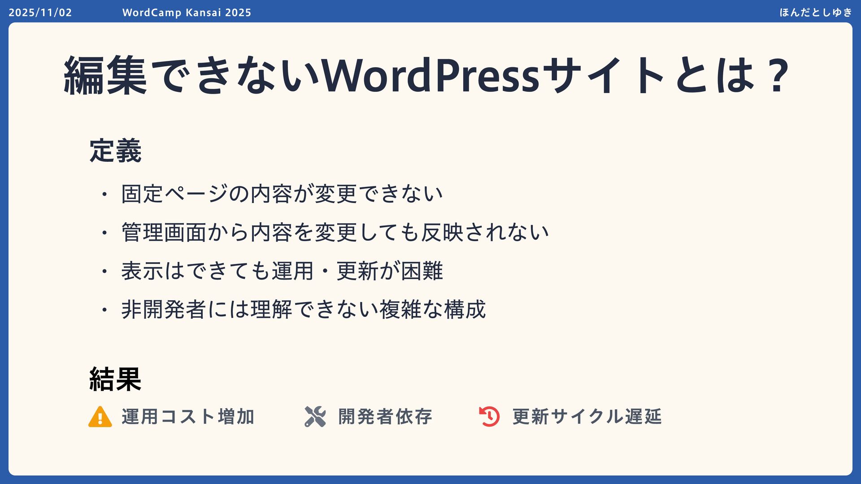This screenshot has height=484, width=861.
Task: Click the orange warning triangle icon
Action: click(x=100, y=417)
